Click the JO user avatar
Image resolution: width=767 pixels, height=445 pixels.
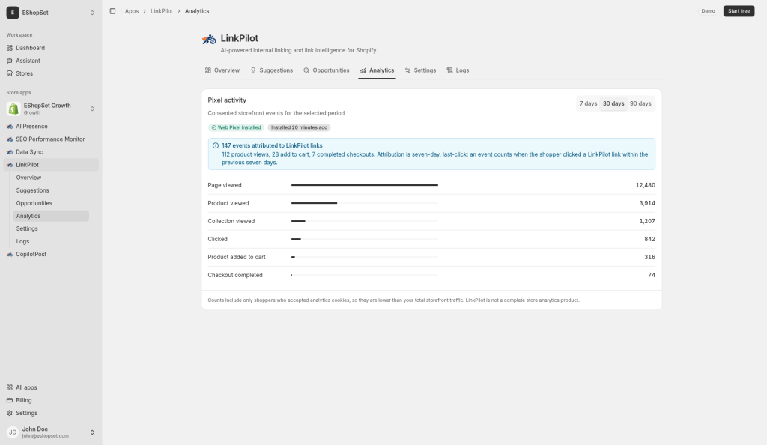[x=13, y=432]
